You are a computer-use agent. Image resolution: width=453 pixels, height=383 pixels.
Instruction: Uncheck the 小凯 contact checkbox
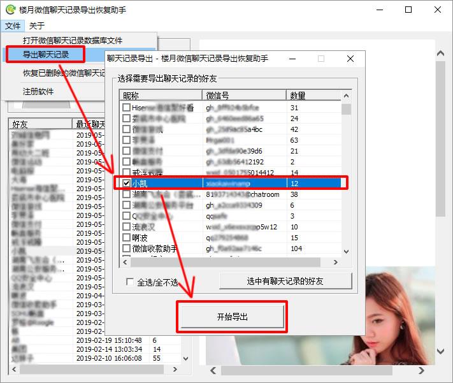click(x=126, y=184)
